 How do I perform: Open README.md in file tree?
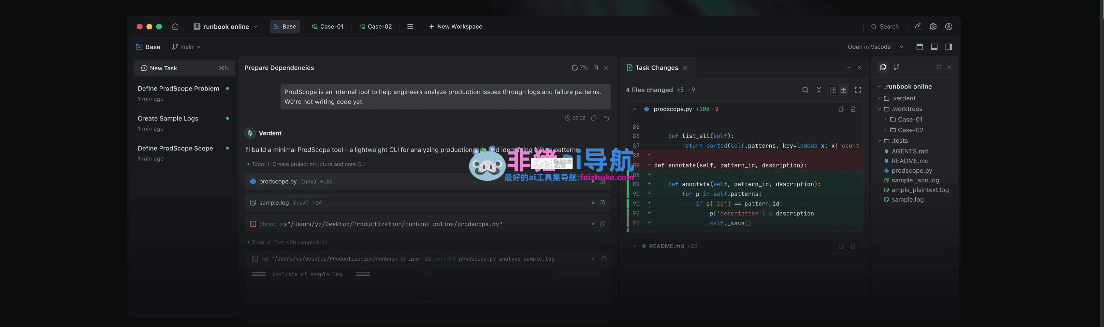click(x=907, y=161)
